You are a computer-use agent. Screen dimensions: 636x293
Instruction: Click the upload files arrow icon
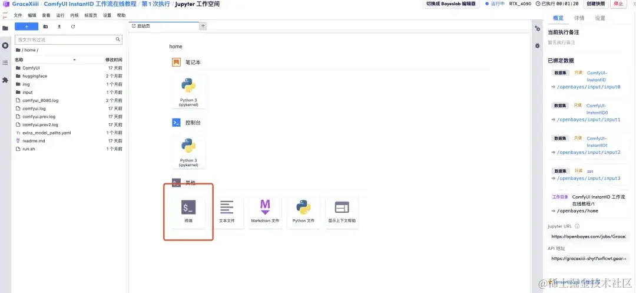pyautogui.click(x=59, y=27)
